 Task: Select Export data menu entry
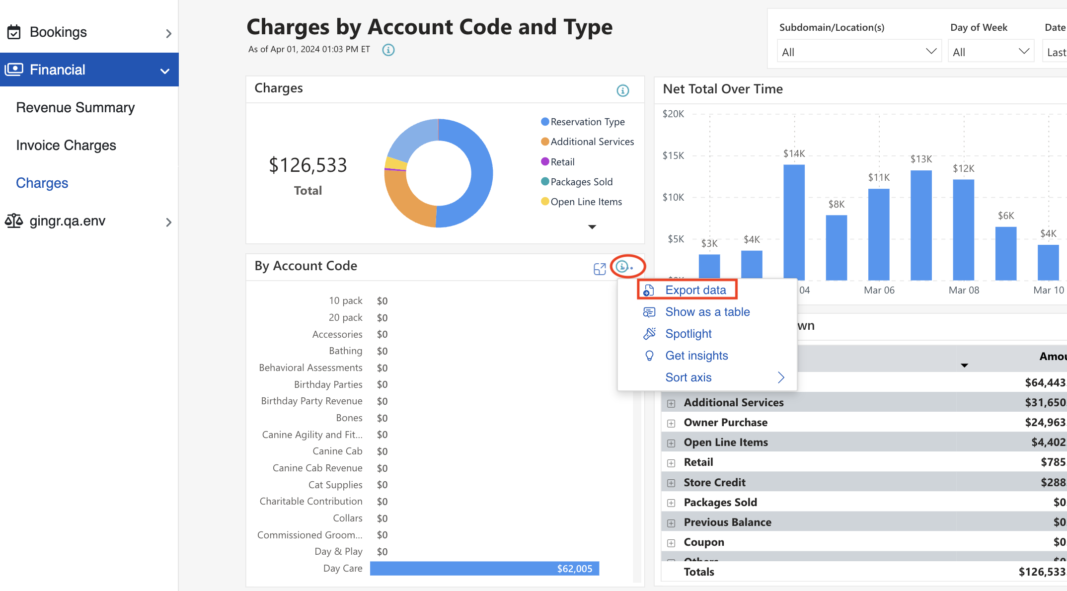click(x=695, y=290)
